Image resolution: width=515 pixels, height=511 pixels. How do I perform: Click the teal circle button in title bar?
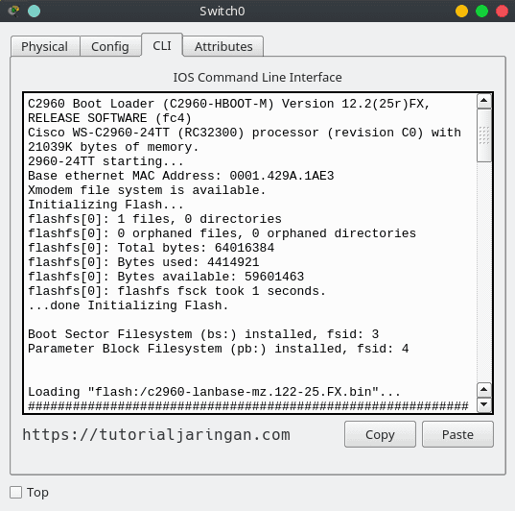(34, 12)
